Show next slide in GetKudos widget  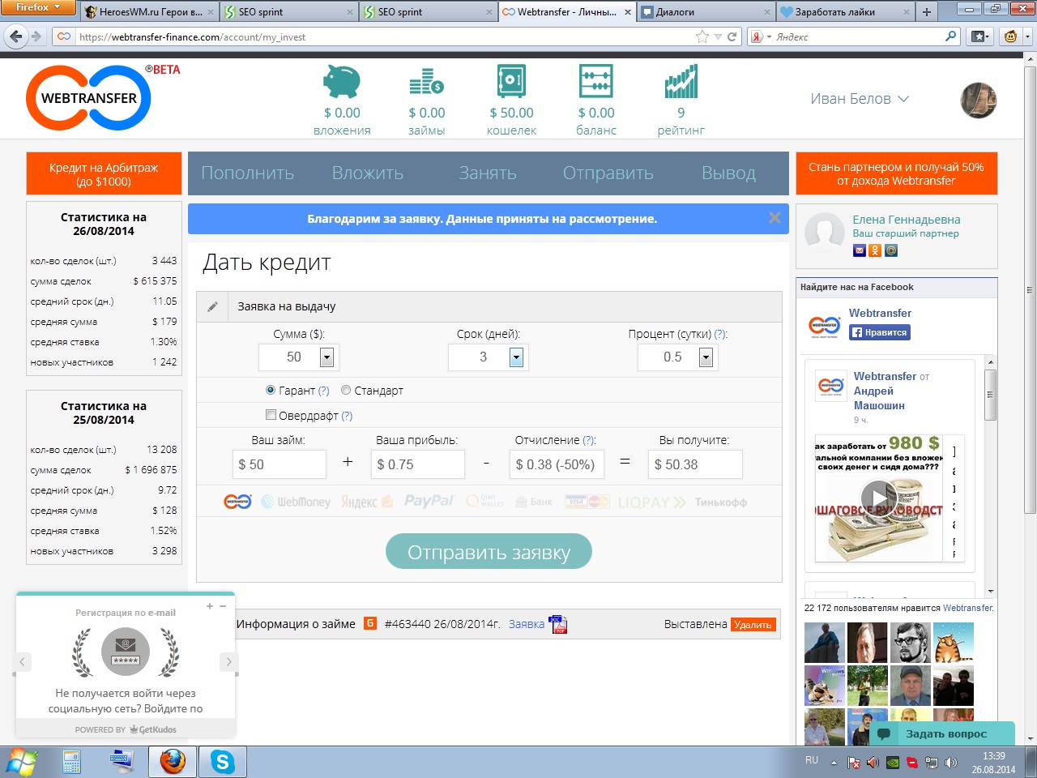[x=228, y=662]
